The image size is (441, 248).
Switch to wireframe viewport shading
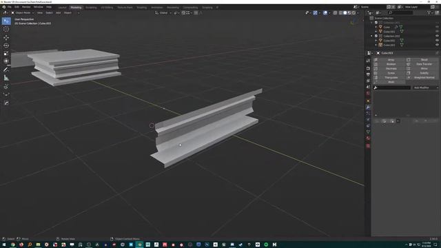341,12
